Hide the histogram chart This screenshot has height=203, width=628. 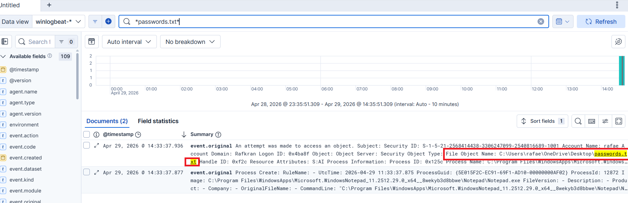pos(91,42)
